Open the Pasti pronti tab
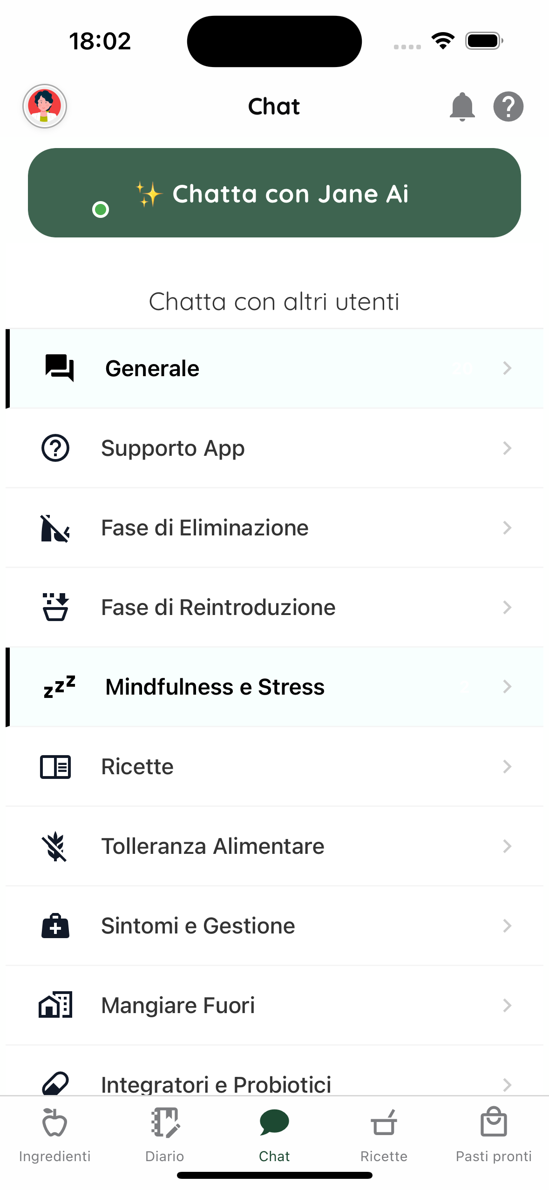Image resolution: width=549 pixels, height=1190 pixels. 494,1135
